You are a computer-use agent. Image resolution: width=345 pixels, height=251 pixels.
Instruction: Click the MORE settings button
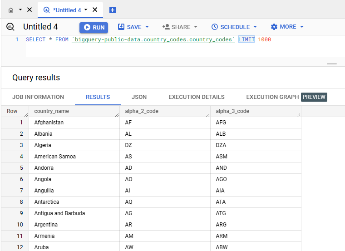point(283,27)
